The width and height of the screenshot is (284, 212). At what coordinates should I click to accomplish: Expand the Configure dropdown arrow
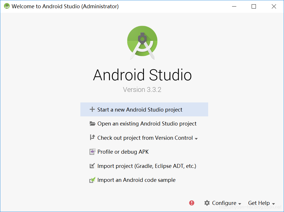240,204
